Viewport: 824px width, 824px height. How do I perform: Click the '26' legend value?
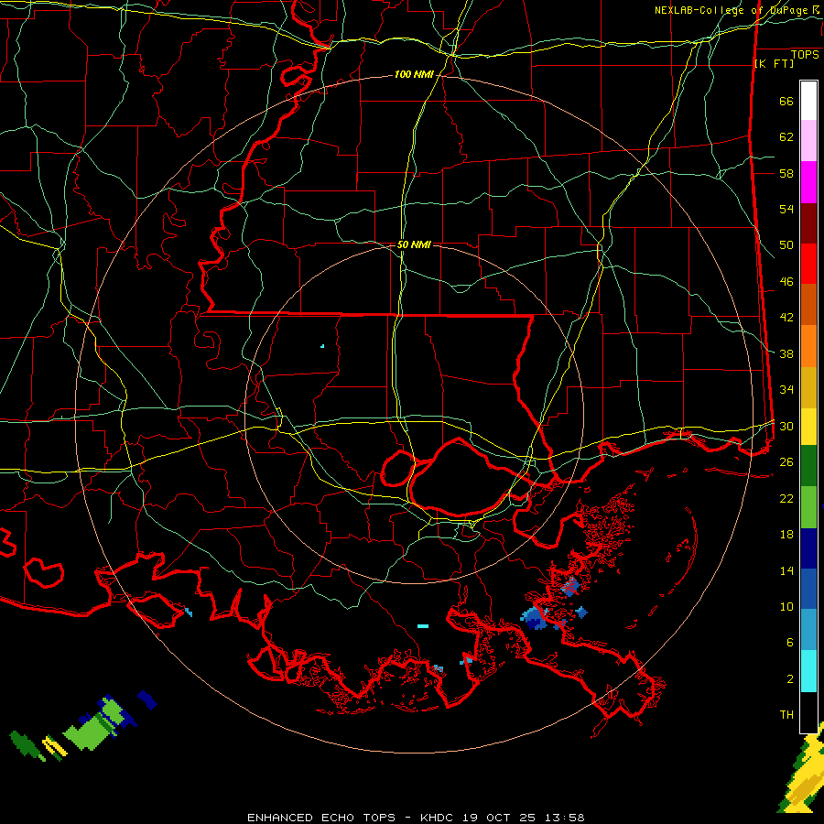(786, 462)
